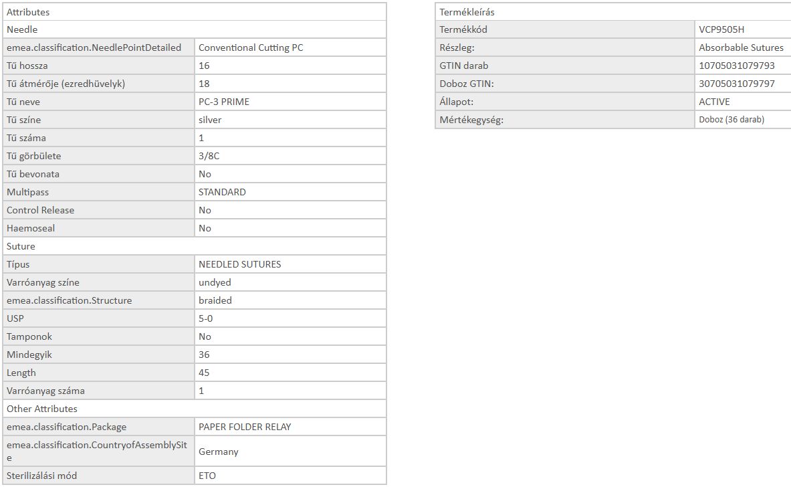This screenshot has height=491, width=791.
Task: Select the GTIN darab number 10705031079793
Action: (x=737, y=66)
